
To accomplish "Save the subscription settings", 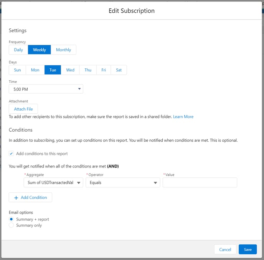I will pos(247,250).
